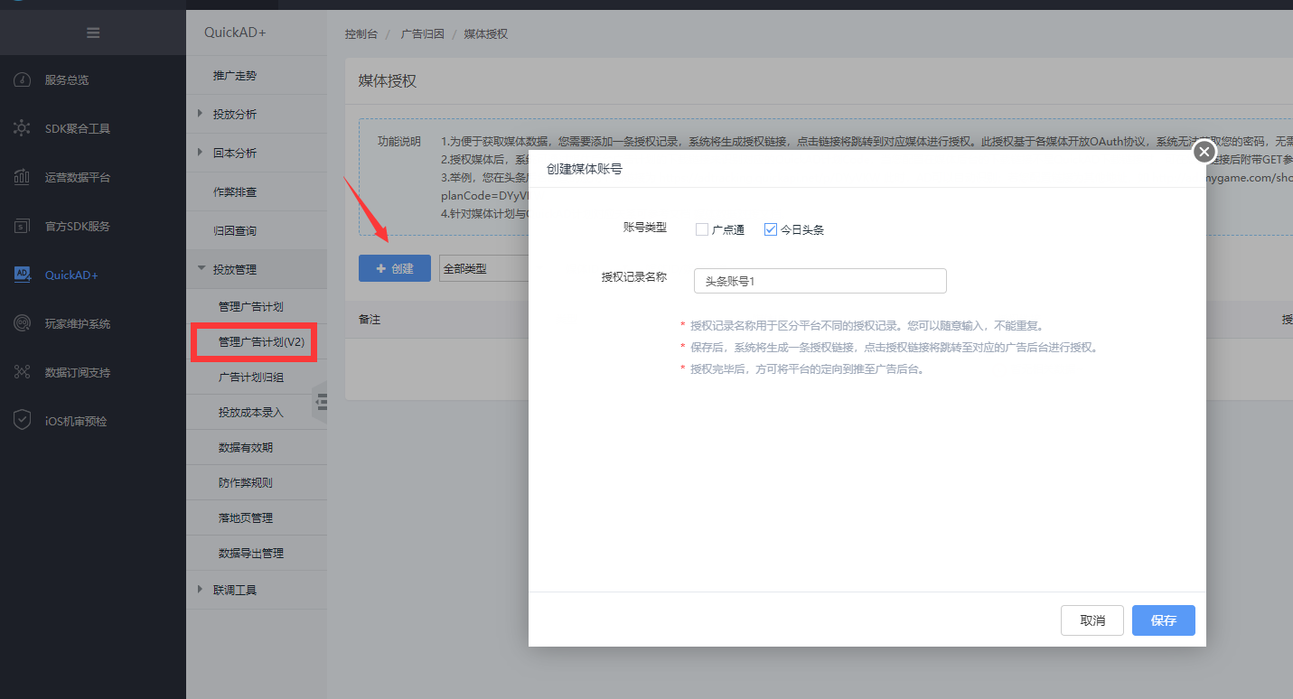1293x699 pixels.
Task: Click the 官方SDK服务 icon
Action: pos(23,226)
